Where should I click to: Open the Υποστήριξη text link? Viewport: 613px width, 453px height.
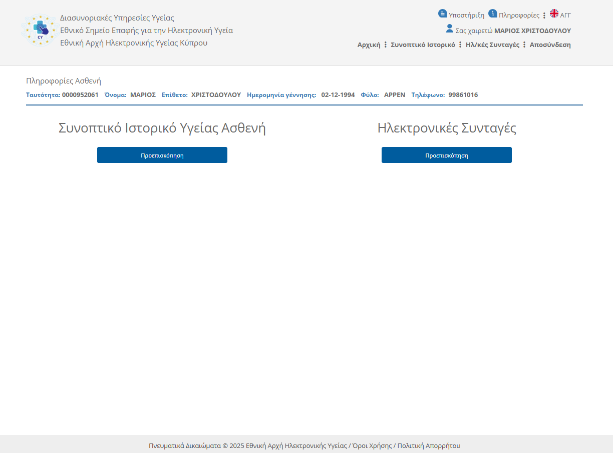click(466, 15)
